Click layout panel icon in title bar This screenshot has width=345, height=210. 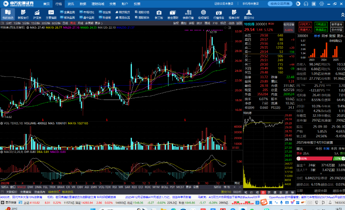(314, 4)
